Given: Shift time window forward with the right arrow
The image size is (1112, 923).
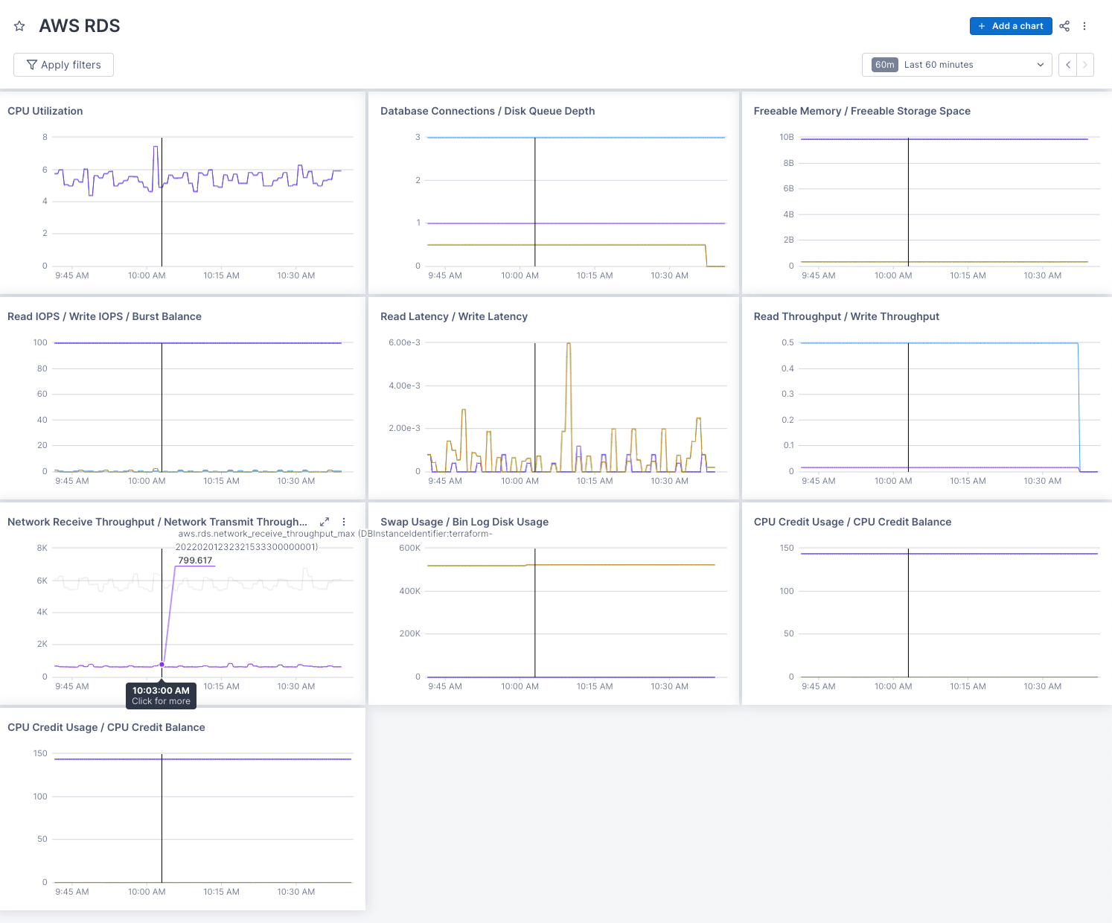Looking at the screenshot, I should 1086,65.
